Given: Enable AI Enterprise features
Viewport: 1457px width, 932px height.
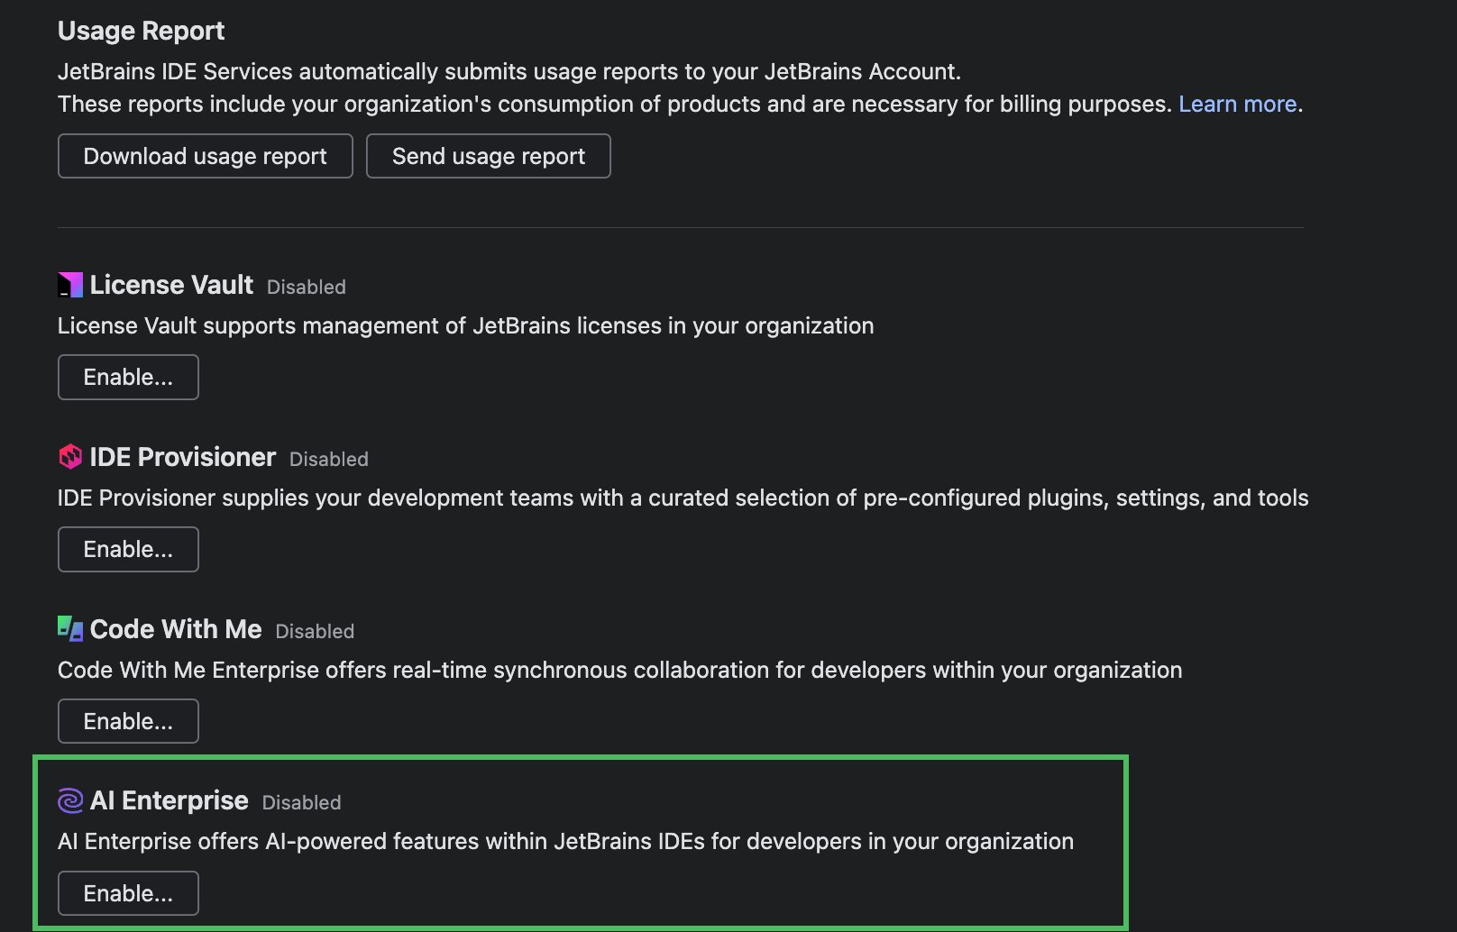Looking at the screenshot, I should tap(127, 892).
